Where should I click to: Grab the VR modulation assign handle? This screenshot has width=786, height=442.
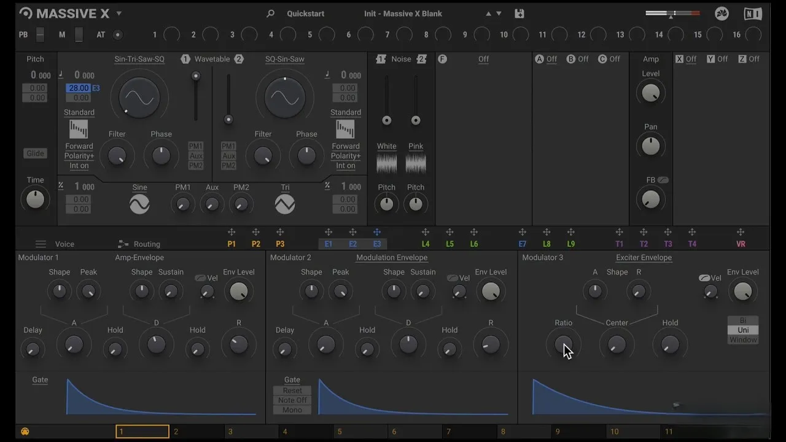[x=741, y=232]
